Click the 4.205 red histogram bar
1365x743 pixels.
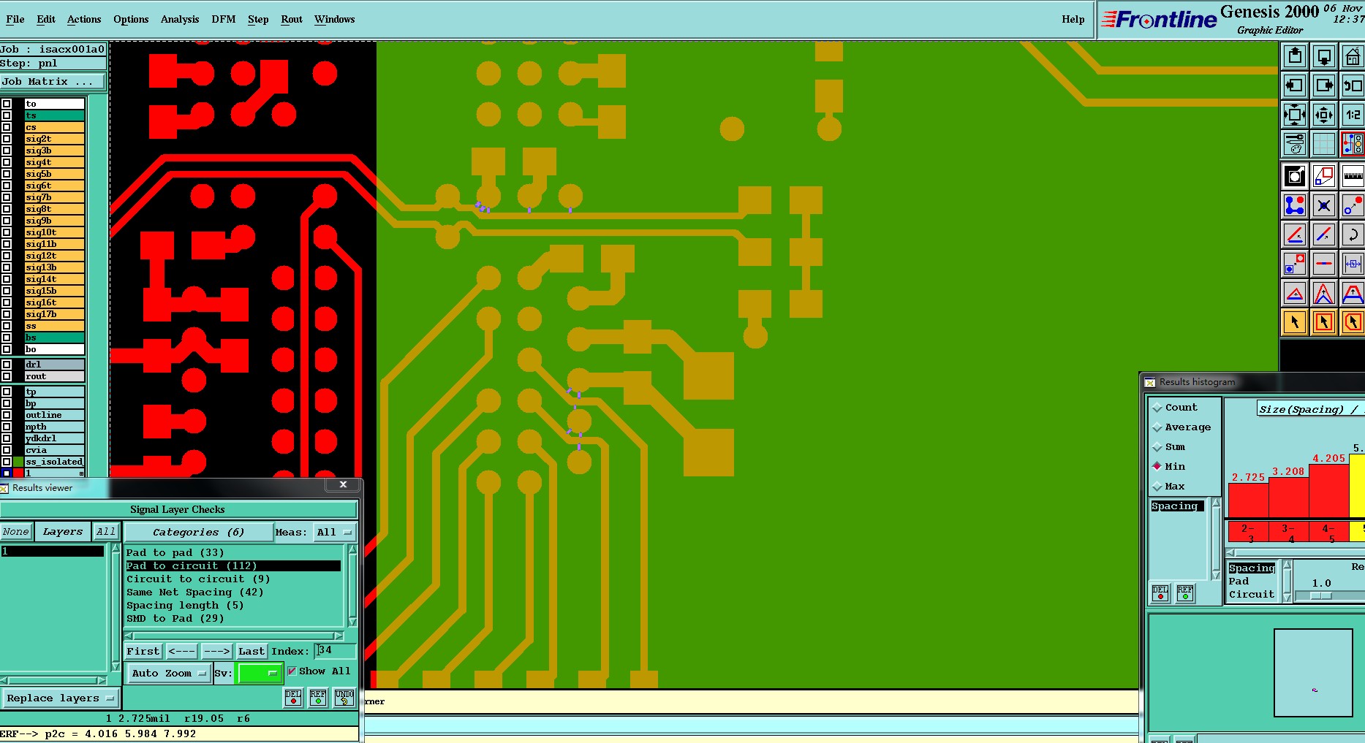(x=1328, y=491)
